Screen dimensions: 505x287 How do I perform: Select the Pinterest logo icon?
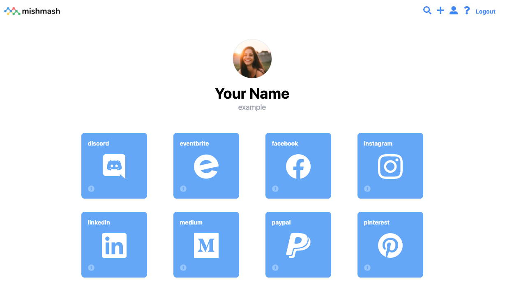[x=390, y=245]
